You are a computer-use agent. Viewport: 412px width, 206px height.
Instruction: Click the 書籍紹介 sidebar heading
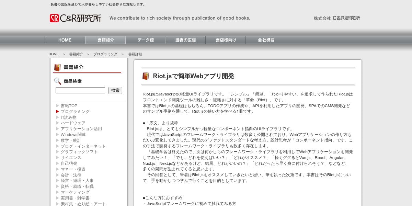tap(73, 67)
